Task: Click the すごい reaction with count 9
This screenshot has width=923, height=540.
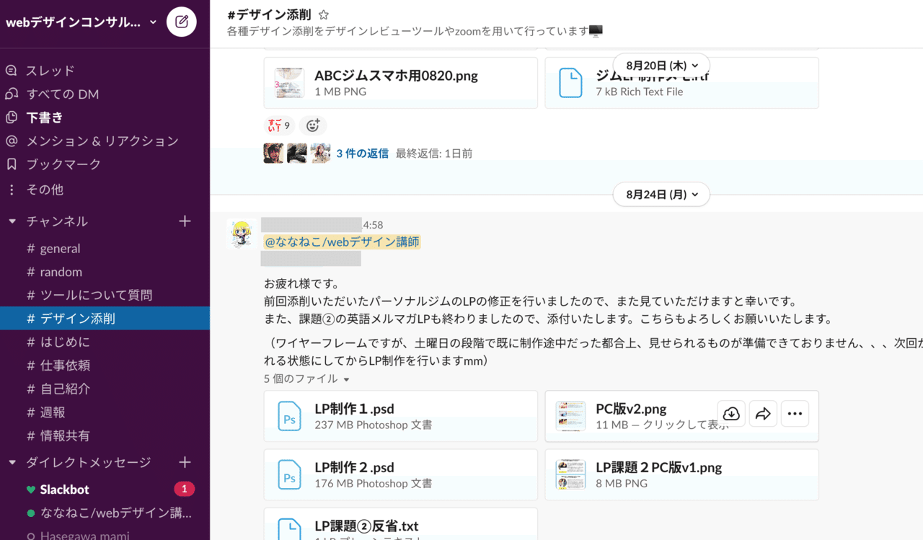Action: pyautogui.click(x=278, y=125)
